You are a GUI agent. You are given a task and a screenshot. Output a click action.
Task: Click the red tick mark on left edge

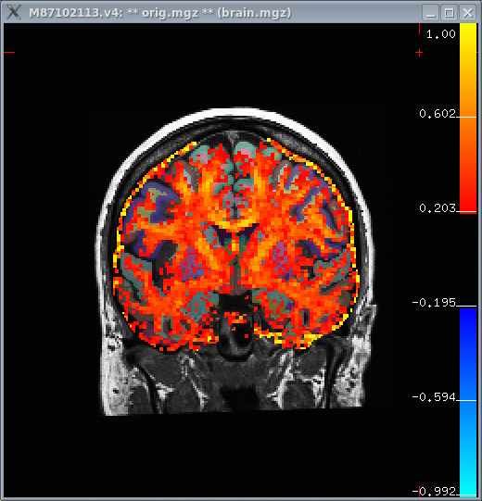[x=9, y=52]
